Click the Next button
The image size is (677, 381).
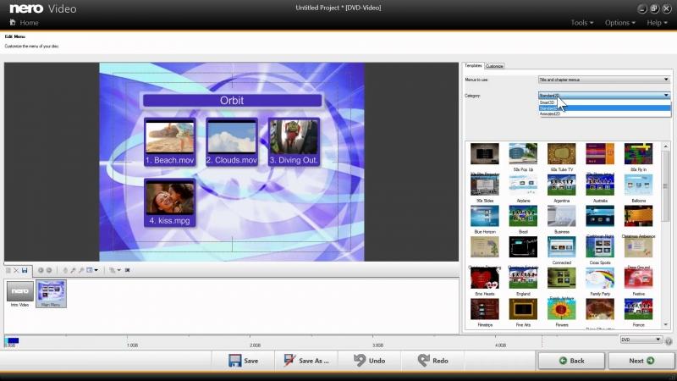click(641, 361)
